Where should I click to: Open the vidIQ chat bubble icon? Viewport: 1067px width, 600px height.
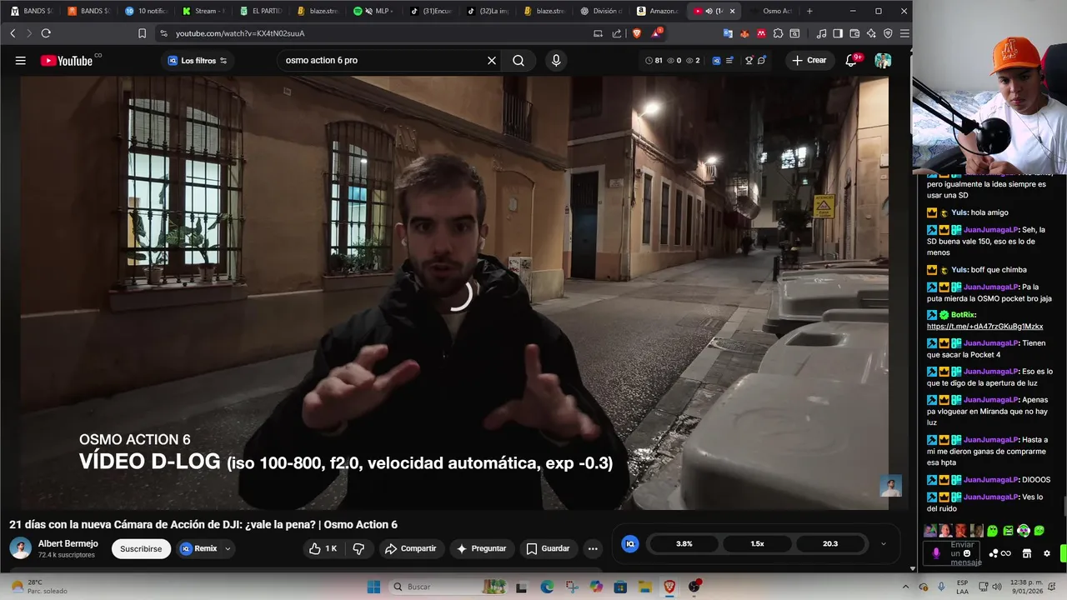762,60
